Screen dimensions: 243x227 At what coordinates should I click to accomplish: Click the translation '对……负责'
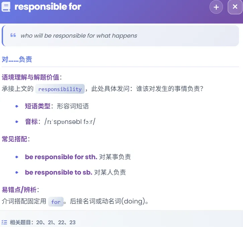[x=17, y=59]
